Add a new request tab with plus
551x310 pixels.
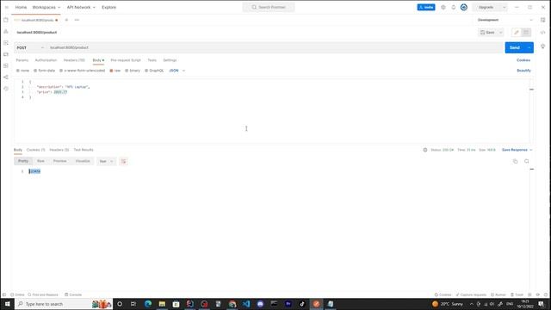tap(66, 20)
